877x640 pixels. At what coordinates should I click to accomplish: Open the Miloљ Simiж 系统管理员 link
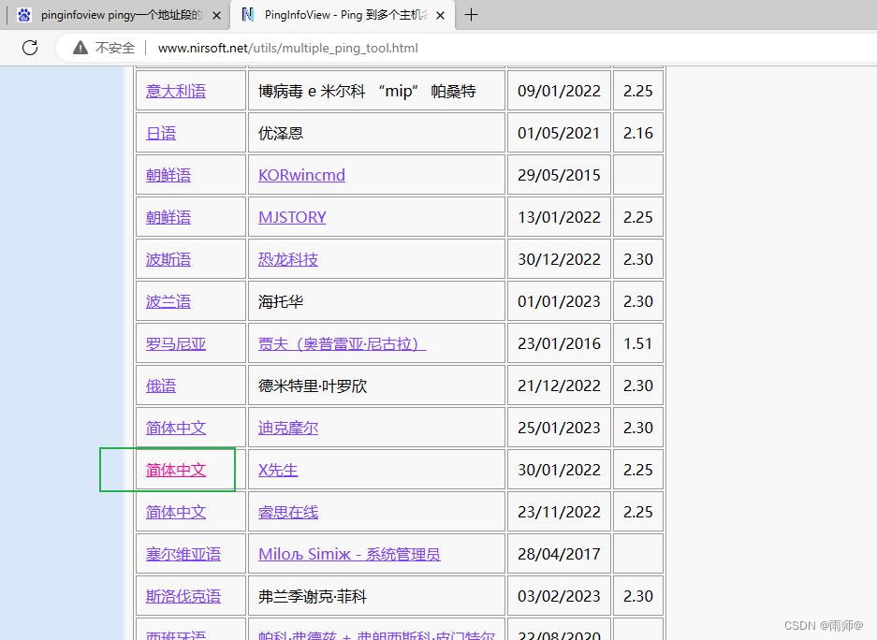pyautogui.click(x=349, y=554)
